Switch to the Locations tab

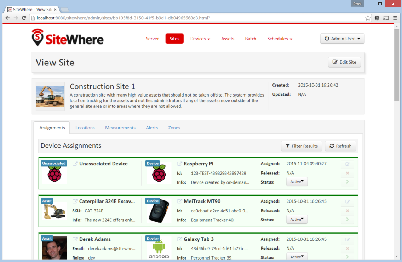click(85, 128)
